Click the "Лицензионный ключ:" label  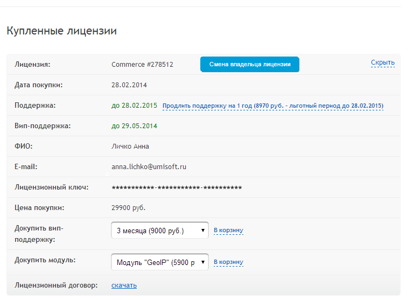point(52,187)
